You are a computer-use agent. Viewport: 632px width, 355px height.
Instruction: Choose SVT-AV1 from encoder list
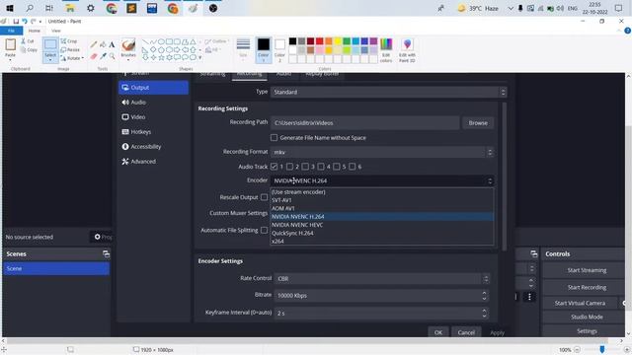point(382,200)
